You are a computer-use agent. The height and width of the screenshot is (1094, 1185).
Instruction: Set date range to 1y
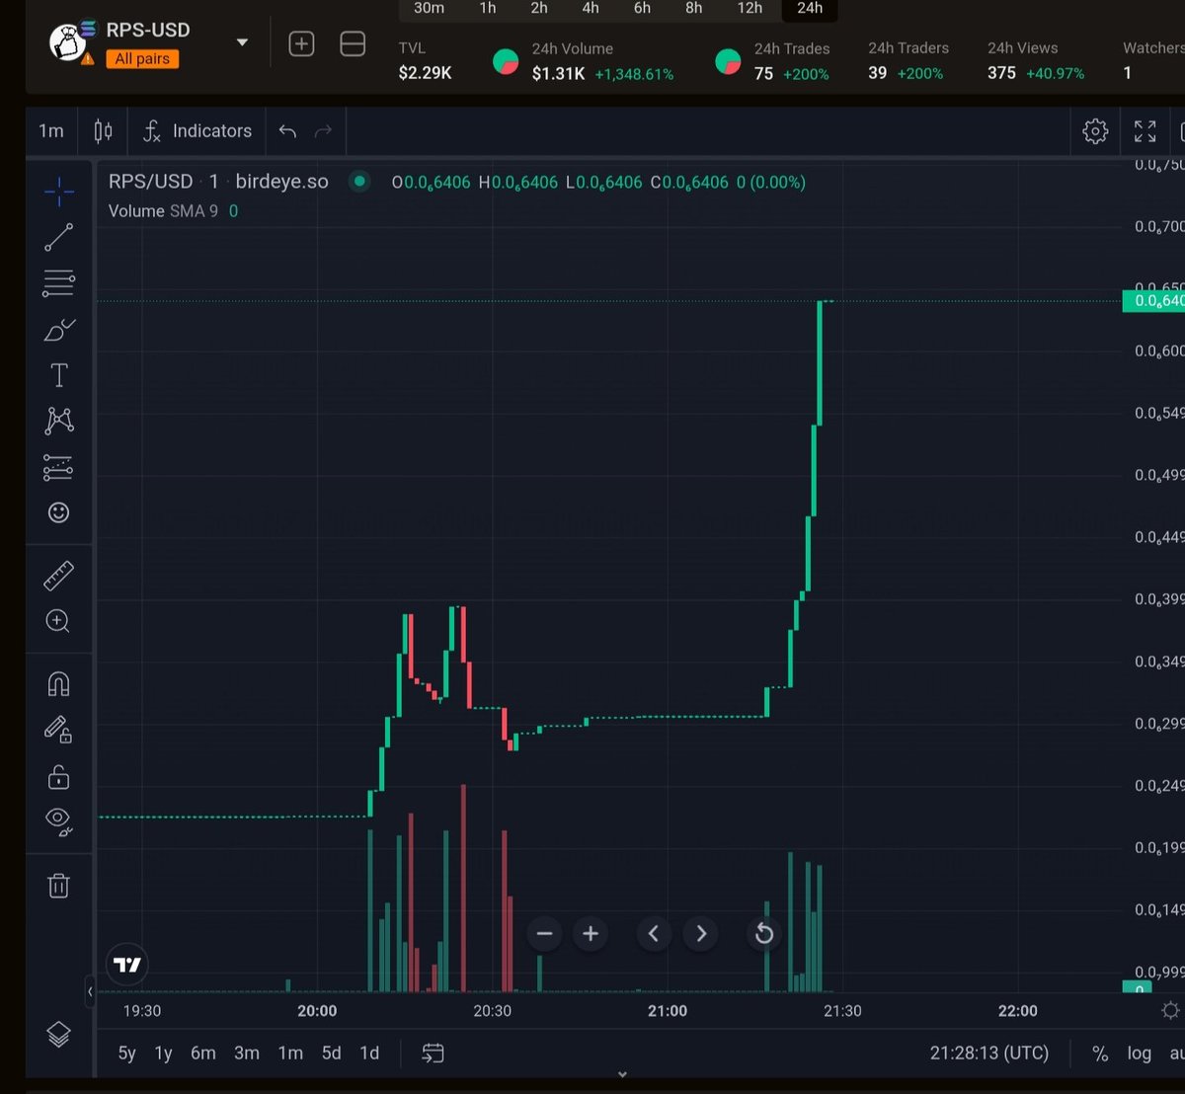tap(164, 1053)
